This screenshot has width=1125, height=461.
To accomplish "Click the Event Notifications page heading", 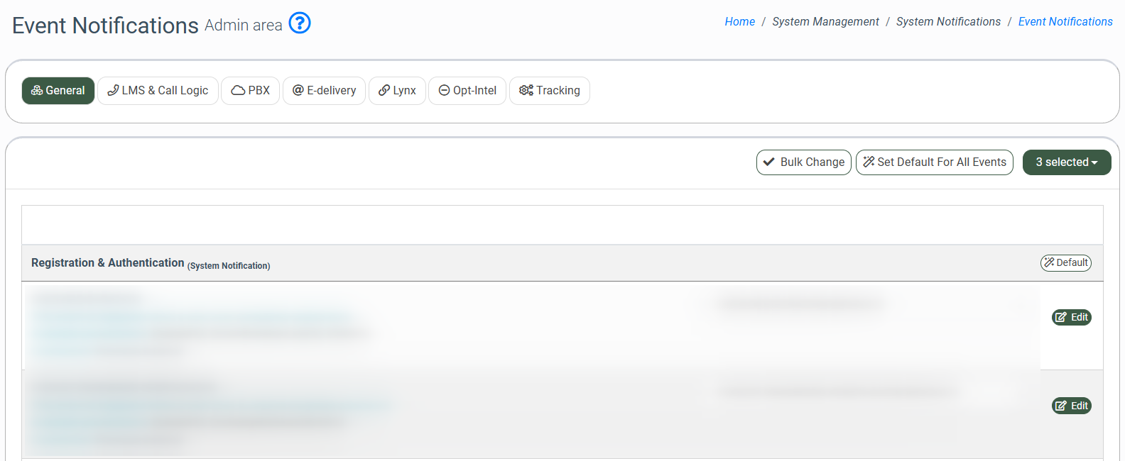I will point(105,26).
